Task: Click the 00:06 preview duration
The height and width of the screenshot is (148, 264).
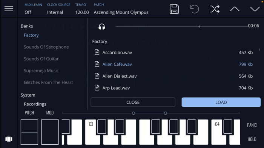Action: (x=253, y=26)
